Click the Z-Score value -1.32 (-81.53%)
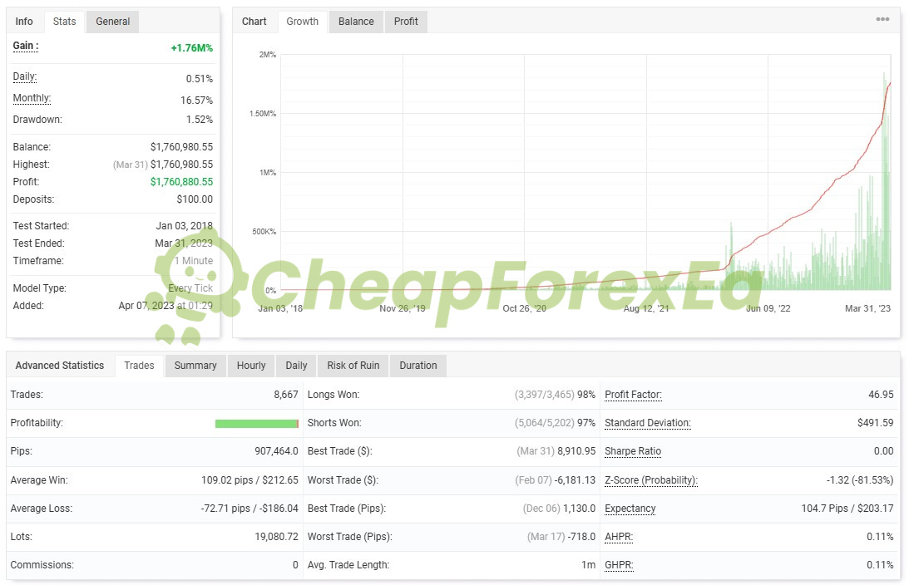 coord(860,480)
